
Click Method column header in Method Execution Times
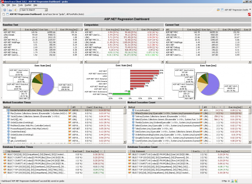click(x=35, y=107)
